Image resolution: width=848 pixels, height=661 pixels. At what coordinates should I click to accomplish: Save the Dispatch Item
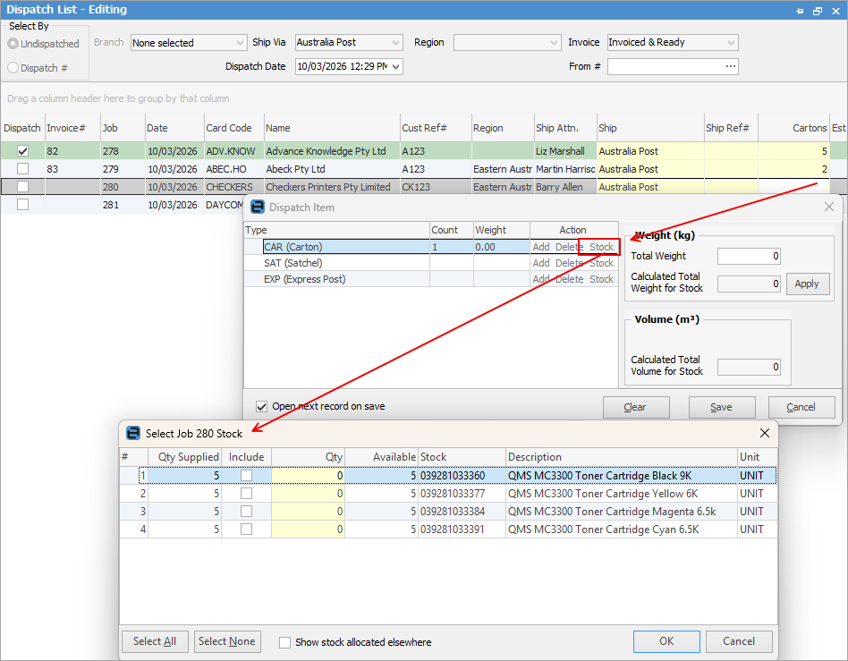[722, 407]
